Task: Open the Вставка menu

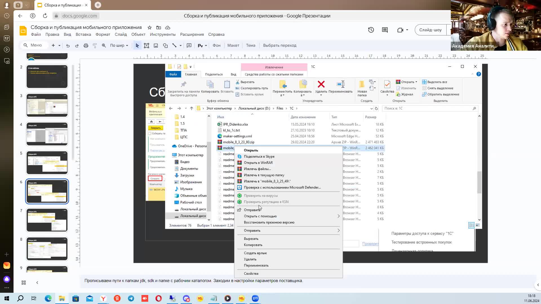Action: pyautogui.click(x=83, y=34)
